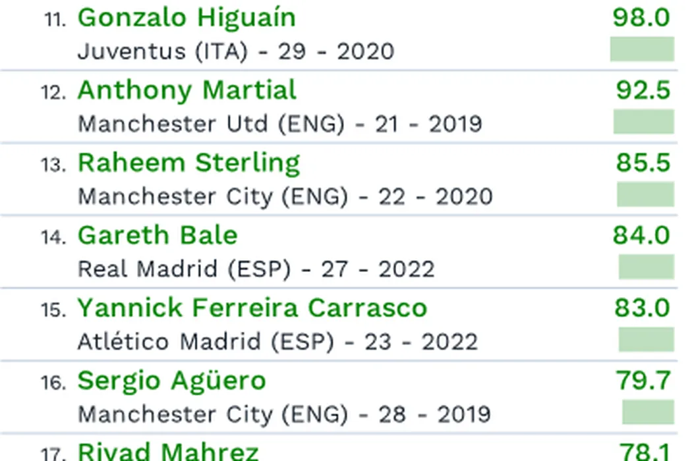Click the green bar under 98.0

tap(642, 49)
